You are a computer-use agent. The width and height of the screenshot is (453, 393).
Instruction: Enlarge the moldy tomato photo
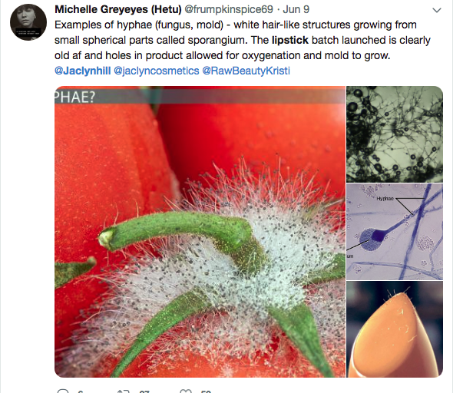[x=200, y=232]
